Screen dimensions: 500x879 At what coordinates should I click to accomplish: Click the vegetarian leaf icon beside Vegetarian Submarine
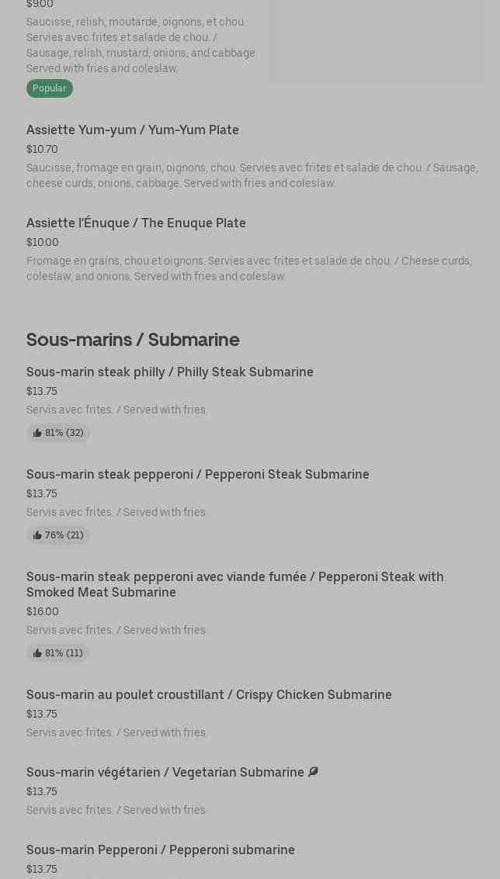(313, 771)
